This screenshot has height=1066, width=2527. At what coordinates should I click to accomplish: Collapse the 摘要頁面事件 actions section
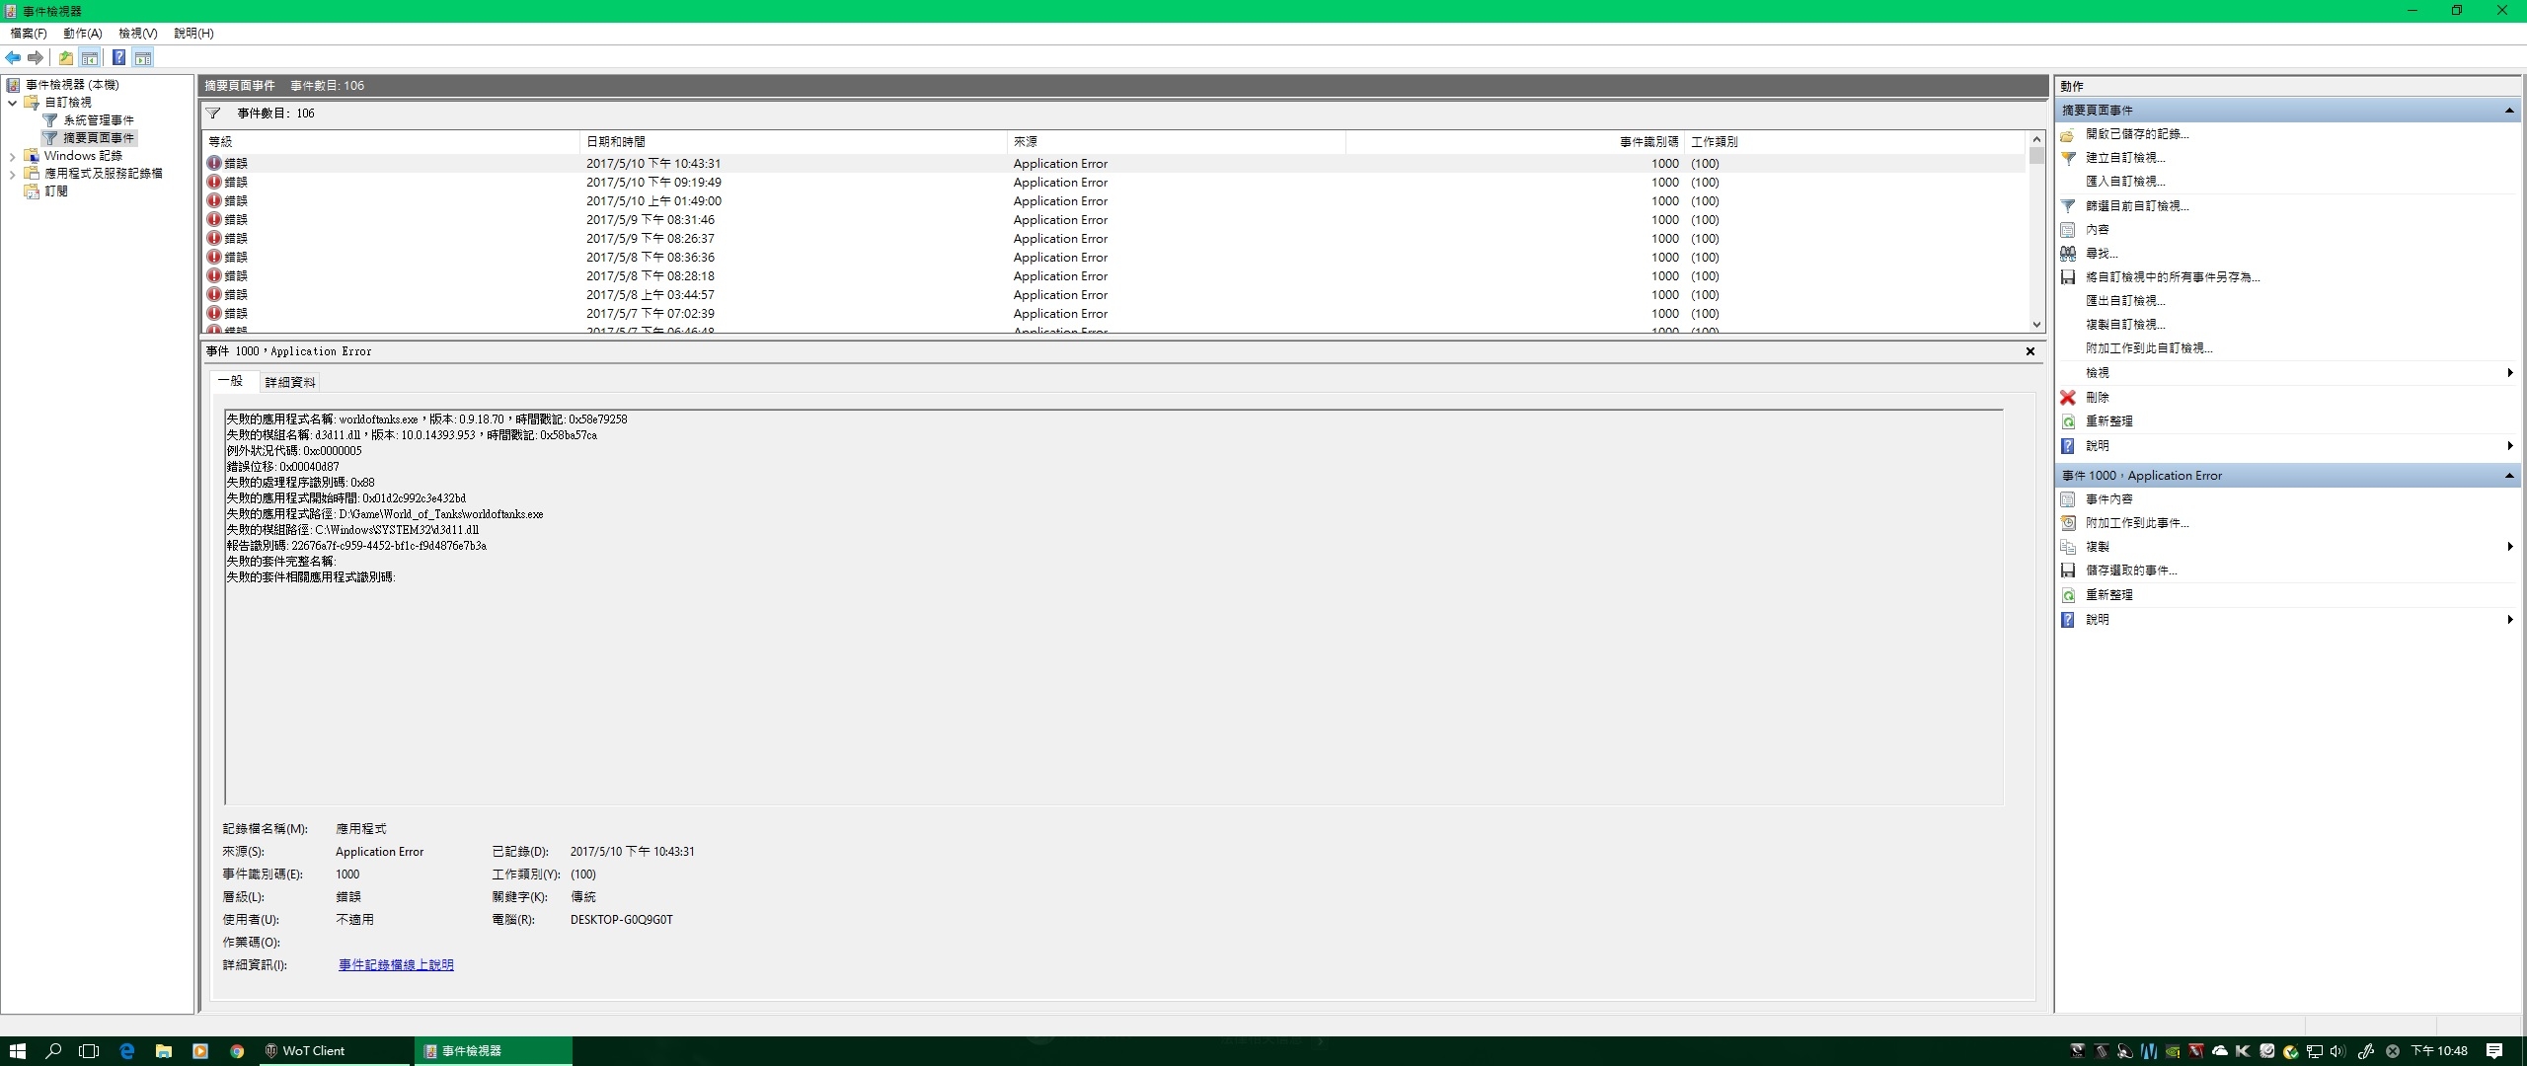(2508, 111)
